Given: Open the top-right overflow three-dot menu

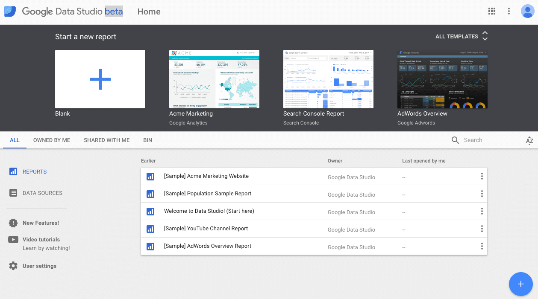Looking at the screenshot, I should (509, 11).
